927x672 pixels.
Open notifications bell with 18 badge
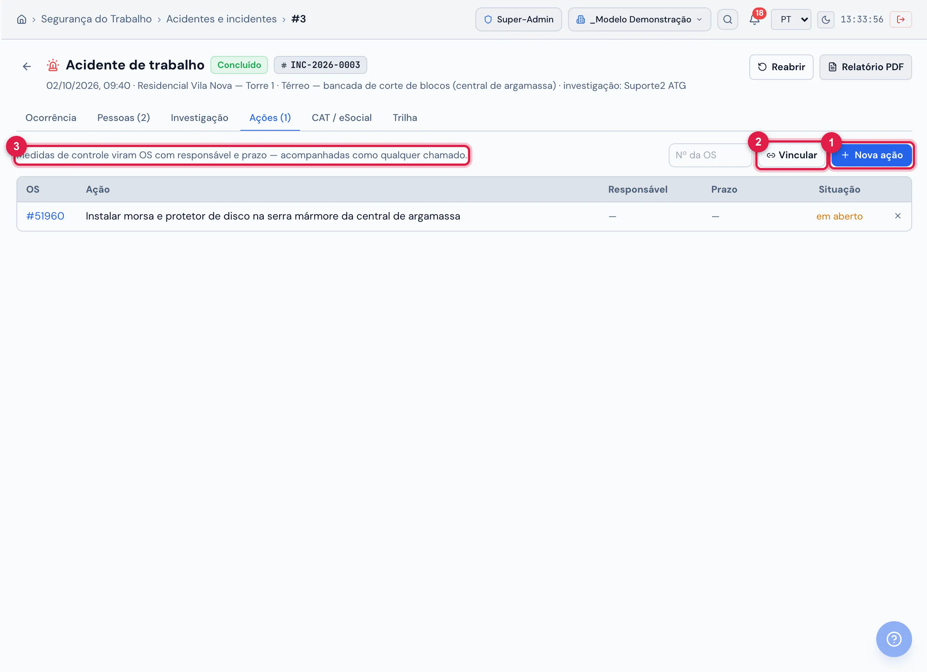tap(755, 19)
